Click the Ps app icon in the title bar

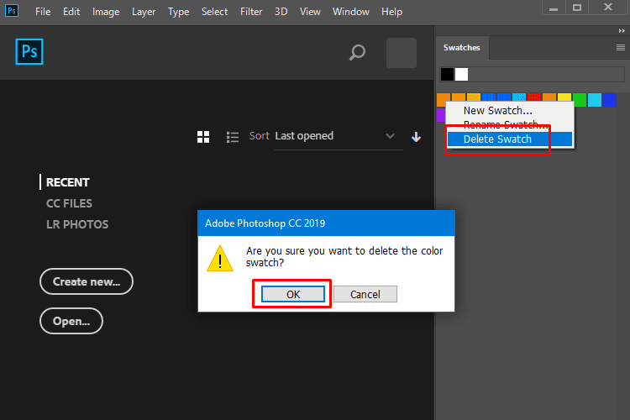(x=12, y=10)
